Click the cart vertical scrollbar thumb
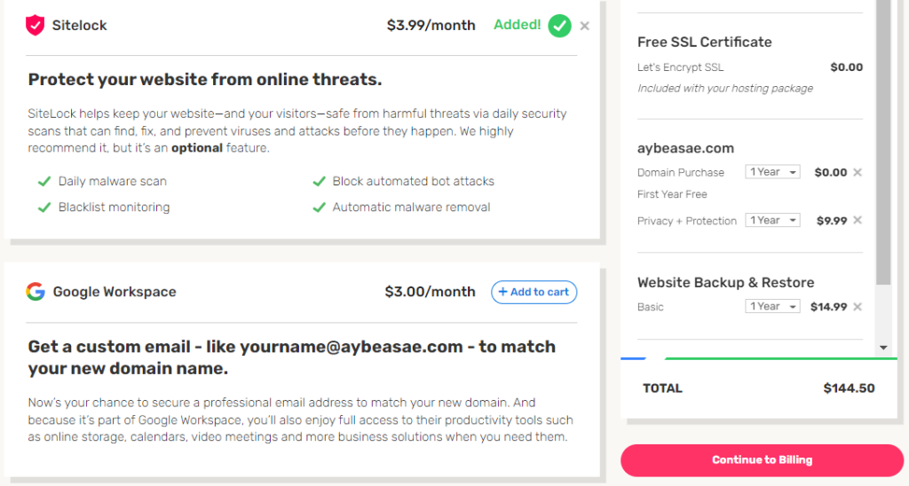 click(883, 142)
